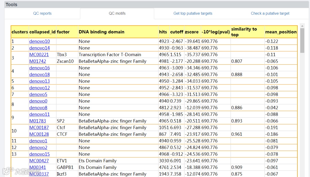This screenshot has height=177, width=310.
Task: Open the denovo10 motif link
Action: point(39,41)
